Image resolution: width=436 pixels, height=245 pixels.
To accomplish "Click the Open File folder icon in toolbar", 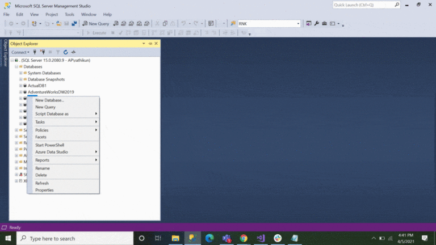I will [58, 24].
